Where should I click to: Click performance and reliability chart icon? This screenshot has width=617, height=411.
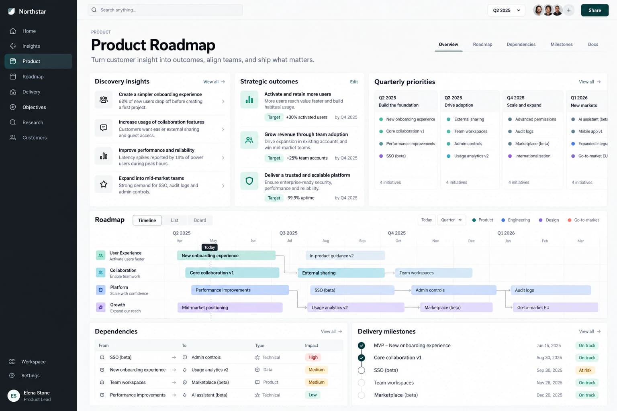coord(104,156)
